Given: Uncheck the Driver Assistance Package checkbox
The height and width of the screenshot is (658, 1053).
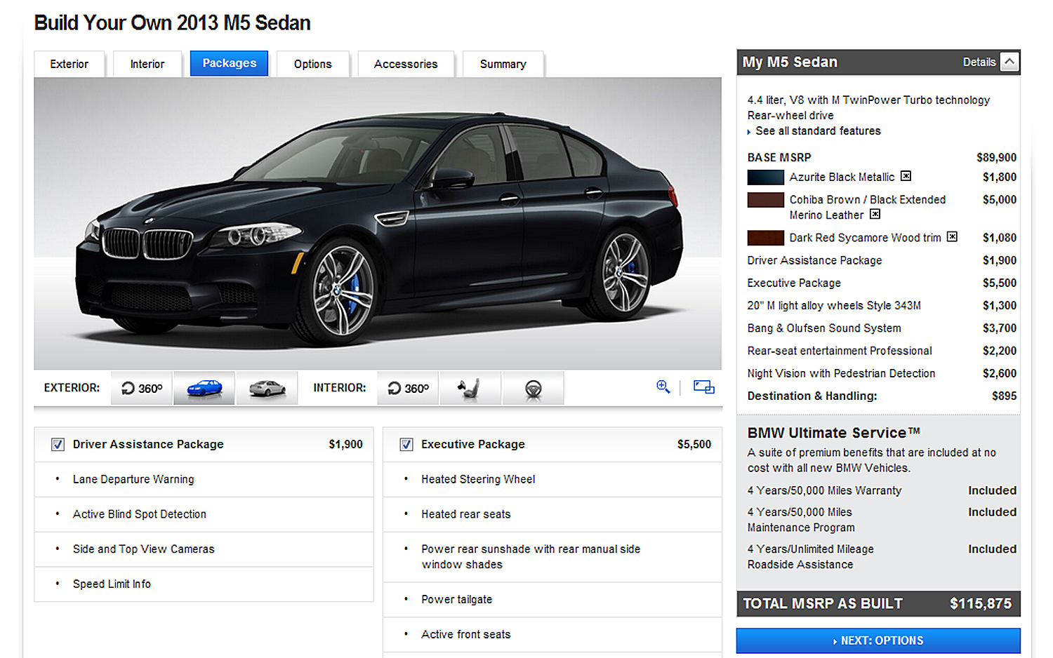Looking at the screenshot, I should (58, 445).
